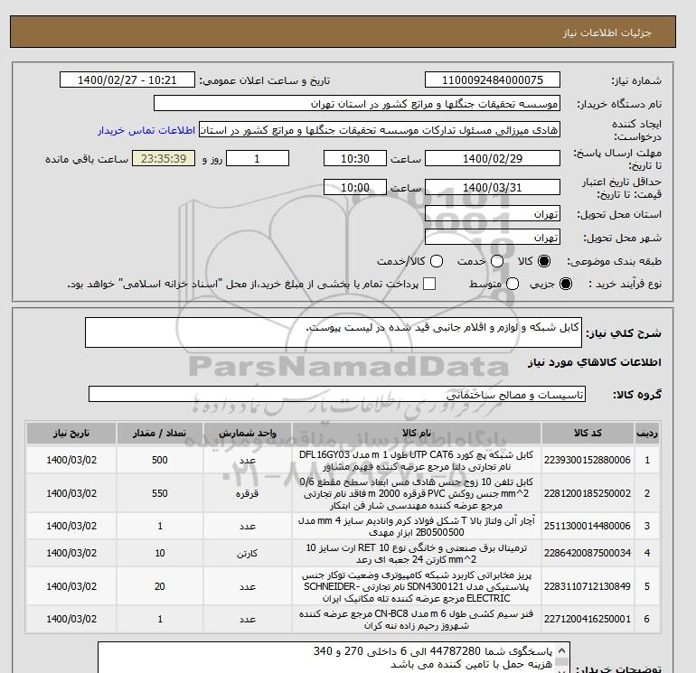Click unit کارتن in row 4

pyautogui.click(x=248, y=553)
